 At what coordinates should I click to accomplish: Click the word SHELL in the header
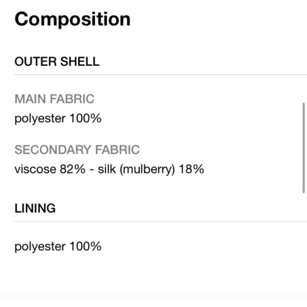80,61
